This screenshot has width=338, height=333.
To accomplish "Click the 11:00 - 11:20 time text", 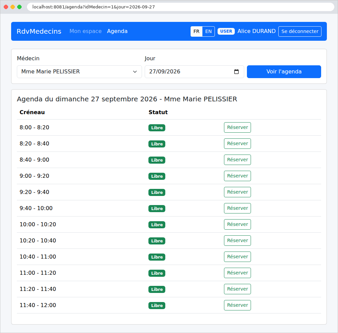I will point(38,273).
